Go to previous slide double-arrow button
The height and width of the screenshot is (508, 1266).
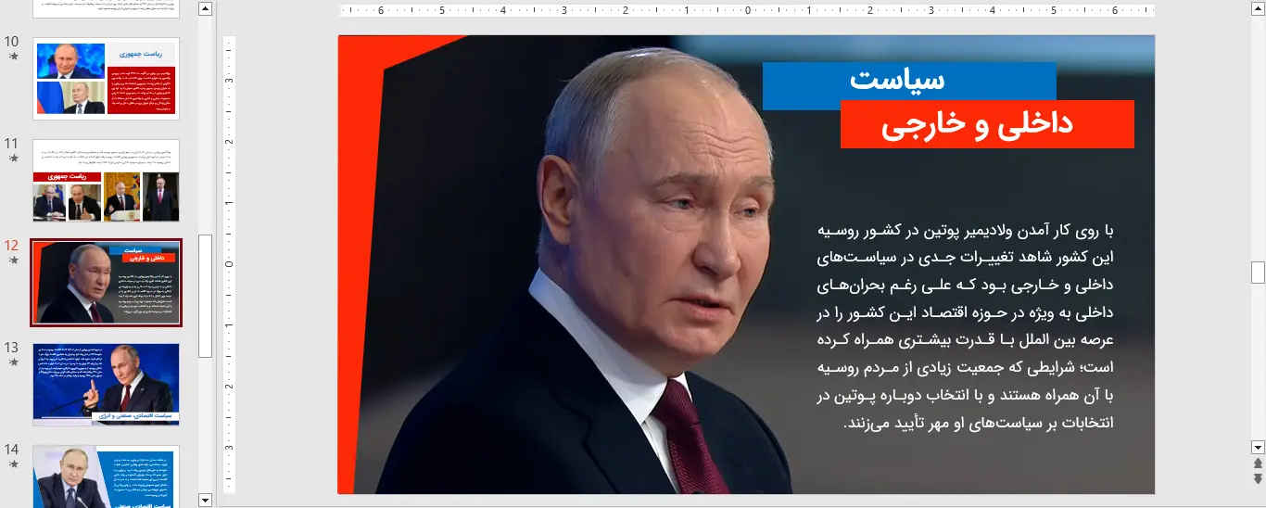[1258, 464]
